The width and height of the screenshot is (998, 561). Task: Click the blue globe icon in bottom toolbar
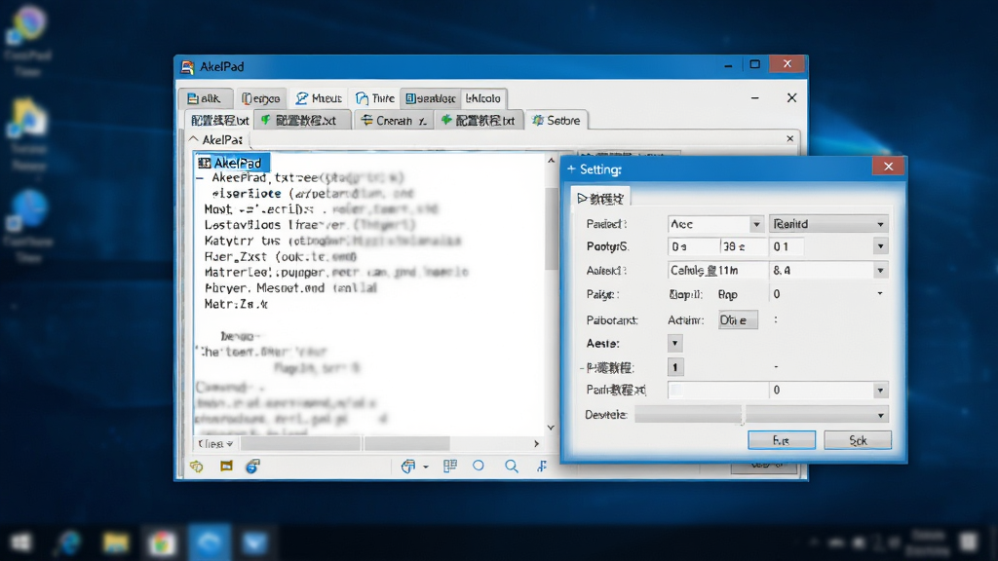pyautogui.click(x=252, y=467)
